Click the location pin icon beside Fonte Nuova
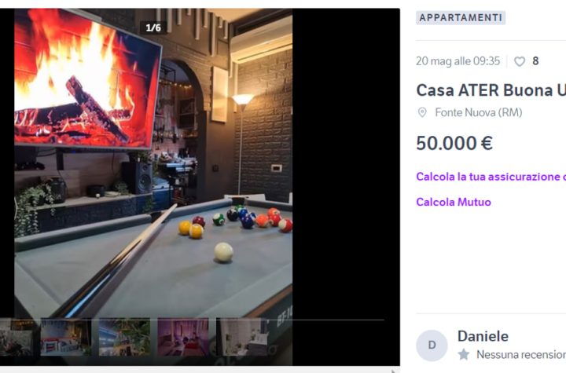The height and width of the screenshot is (373, 566). tap(422, 112)
